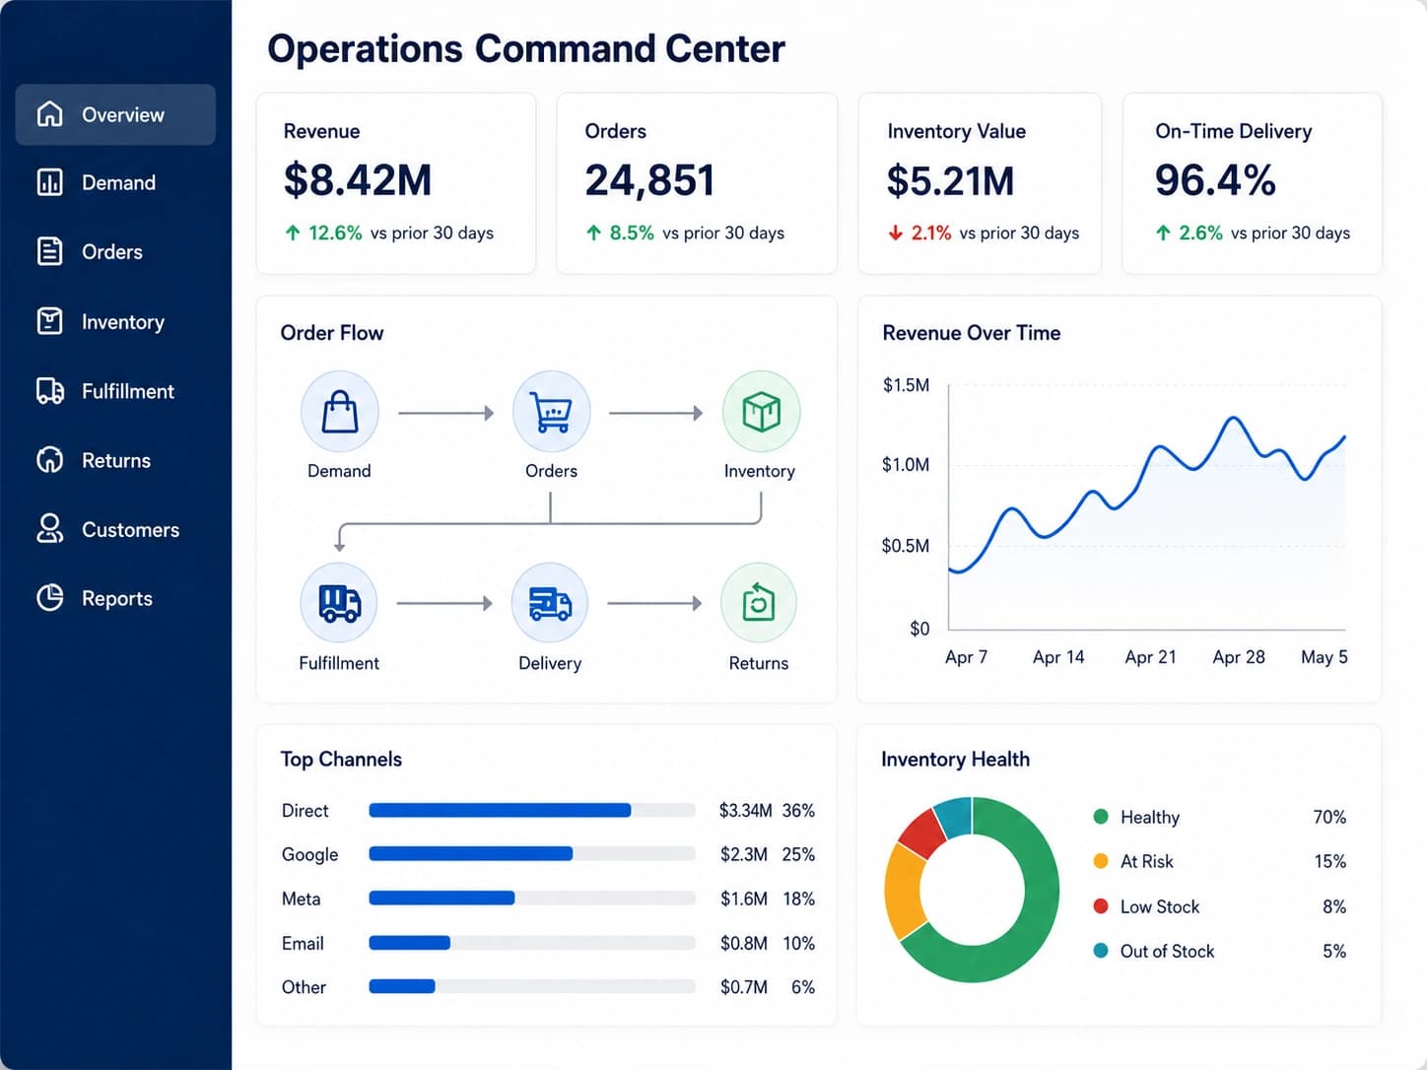1427x1070 pixels.
Task: Click the green up arrow on Revenue card
Action: (x=293, y=234)
